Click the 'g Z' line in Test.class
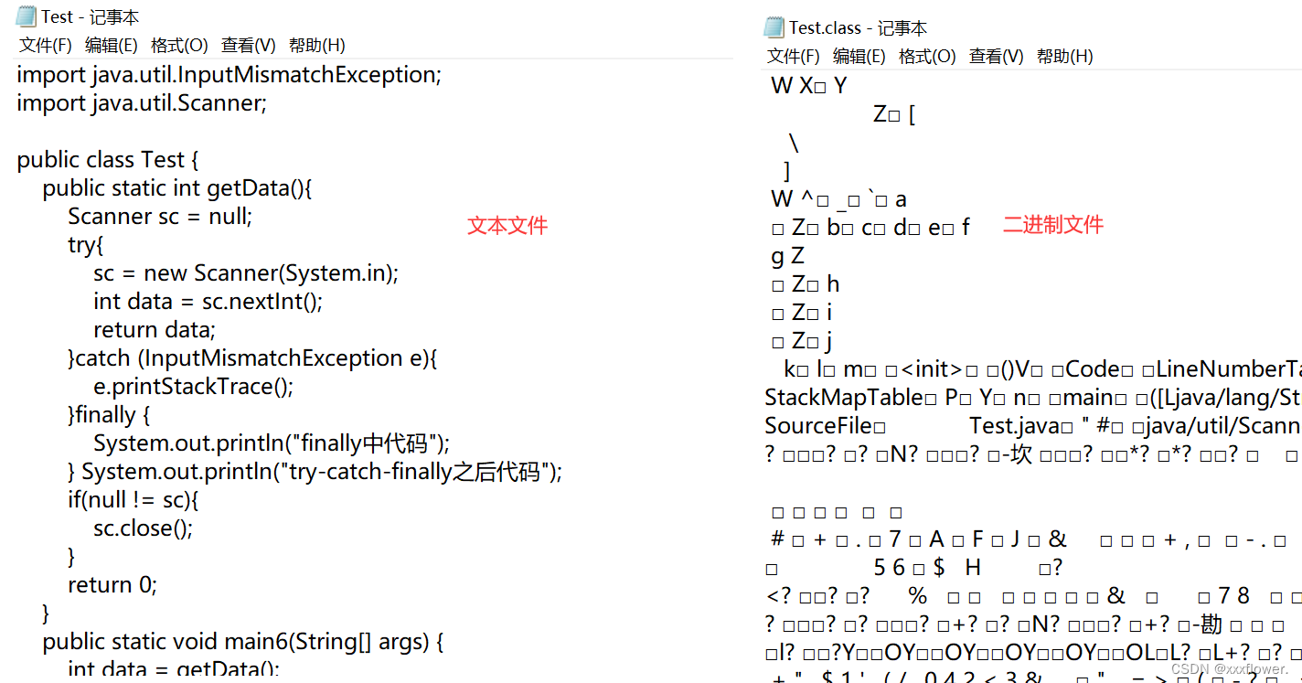The height and width of the screenshot is (683, 1302). (788, 256)
